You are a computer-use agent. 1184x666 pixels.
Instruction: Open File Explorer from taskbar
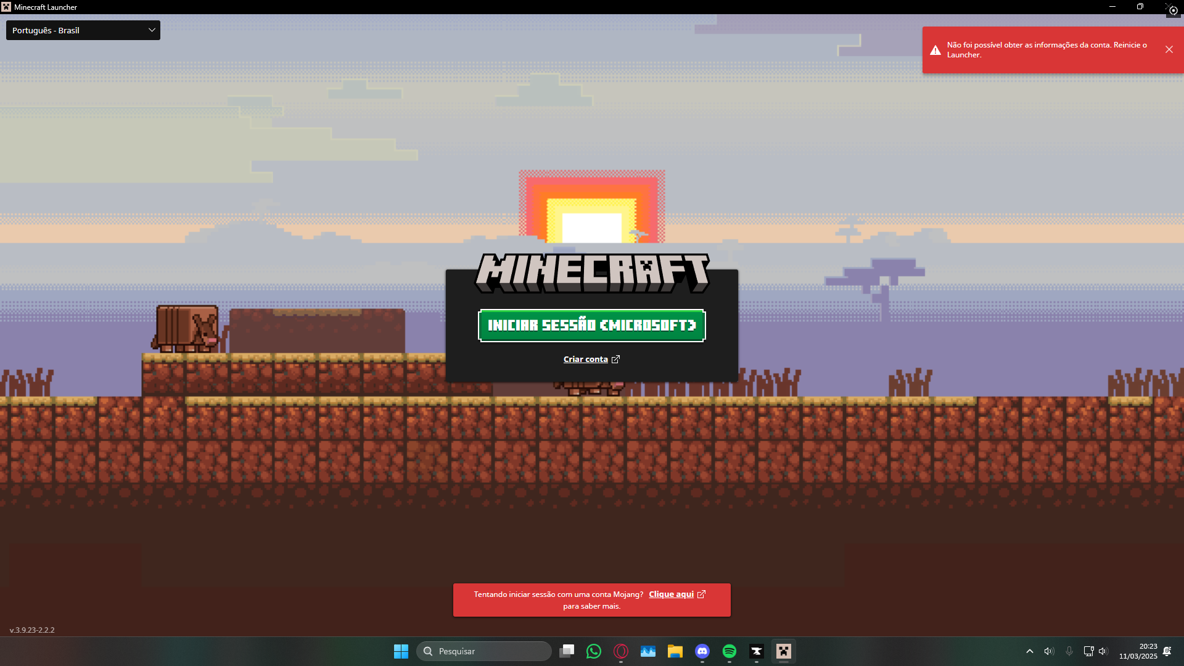click(675, 651)
